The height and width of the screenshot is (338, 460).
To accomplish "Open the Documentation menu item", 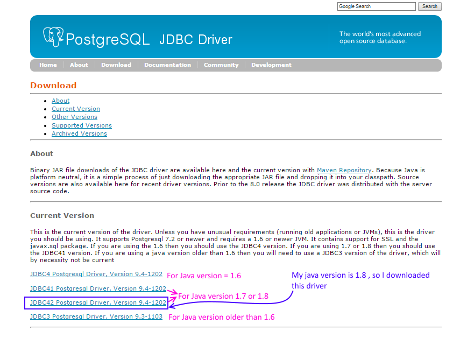I will pos(167,65).
